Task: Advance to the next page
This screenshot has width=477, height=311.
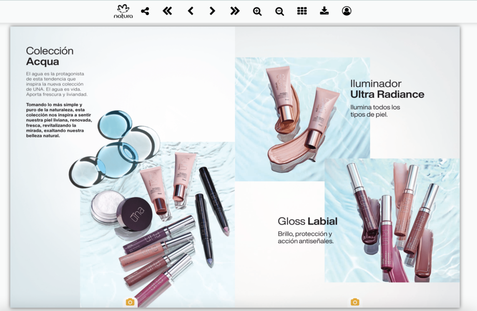Action: coord(212,11)
